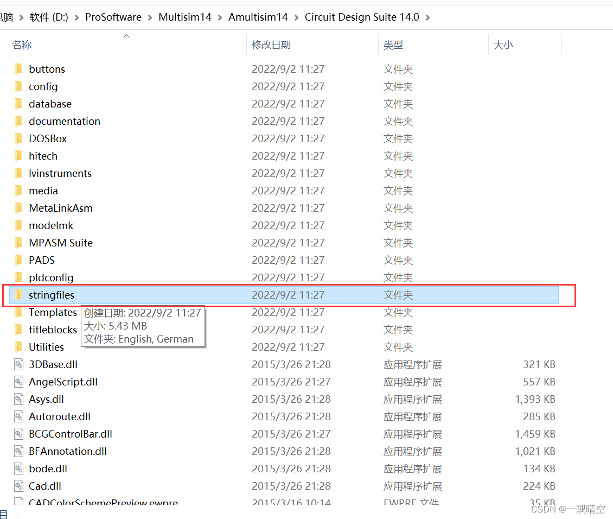Expand breadcrumb arrow after 软件 (D:)
Image resolution: width=613 pixels, height=519 pixels.
(76, 17)
